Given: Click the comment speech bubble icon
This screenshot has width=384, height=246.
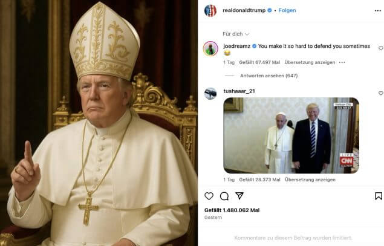Looking at the screenshot, I should pos(224,196).
